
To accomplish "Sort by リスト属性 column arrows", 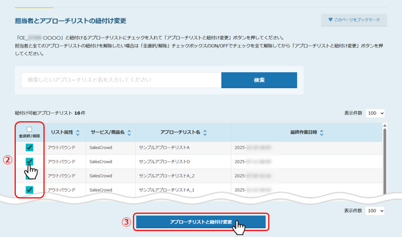I will pos(78,133).
